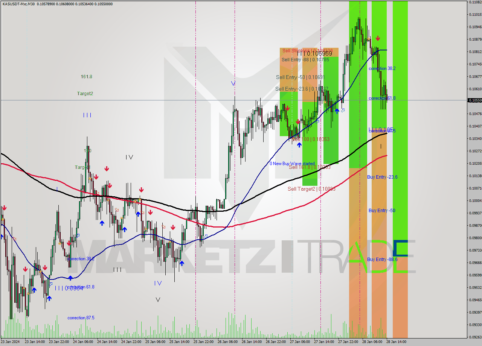Click the 0.11015 price axis label

click(475, 15)
